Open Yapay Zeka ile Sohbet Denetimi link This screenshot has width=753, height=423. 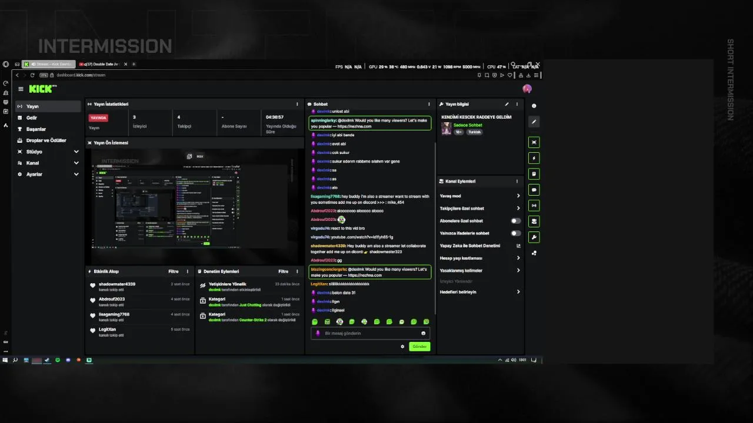[480, 246]
